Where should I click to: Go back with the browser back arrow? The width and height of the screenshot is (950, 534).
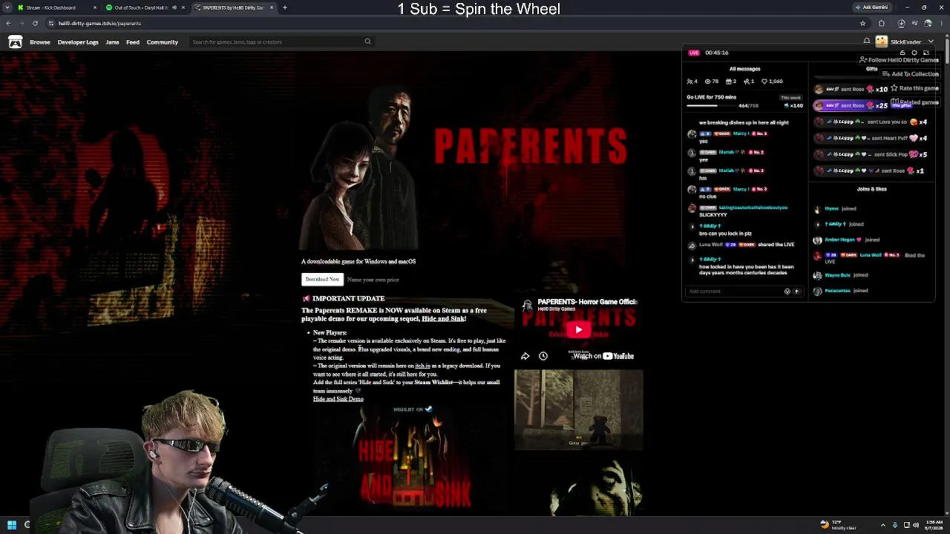9,23
